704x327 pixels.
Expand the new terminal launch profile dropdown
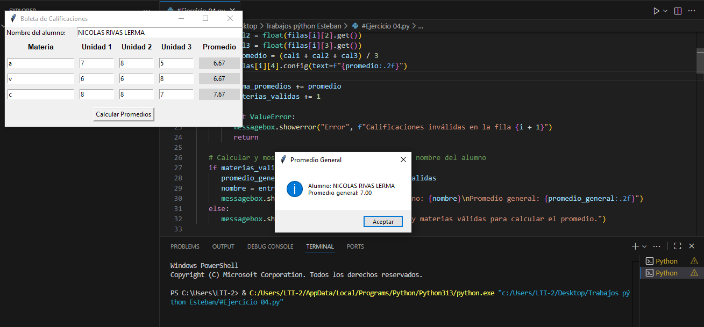coord(644,246)
